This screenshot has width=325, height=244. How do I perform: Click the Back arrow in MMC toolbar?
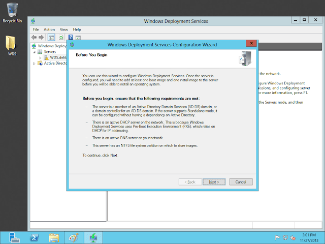coord(34,37)
